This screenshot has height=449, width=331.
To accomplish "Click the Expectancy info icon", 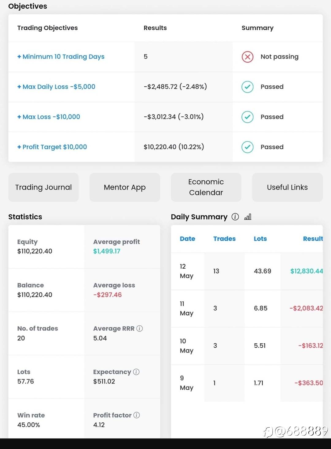I will click(136, 372).
